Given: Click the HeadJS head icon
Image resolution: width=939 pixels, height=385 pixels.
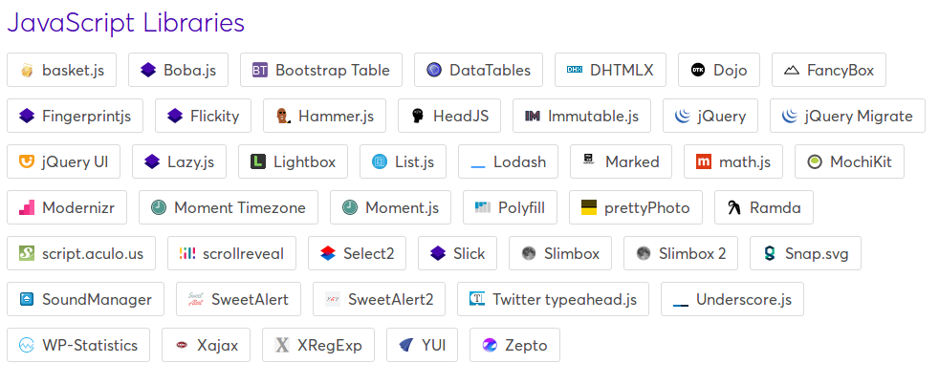Looking at the screenshot, I should coord(418,116).
